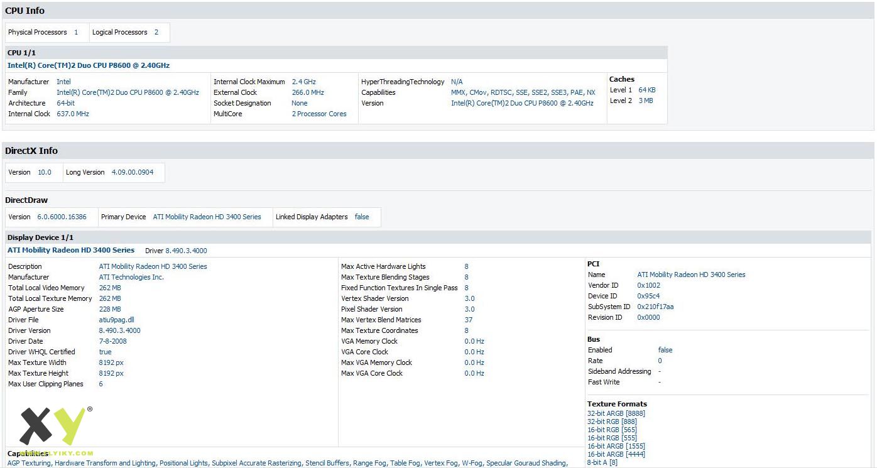Screen dimensions: 877x468
Task: Select Max Vertex Blend Matrices value 37
Action: (469, 320)
